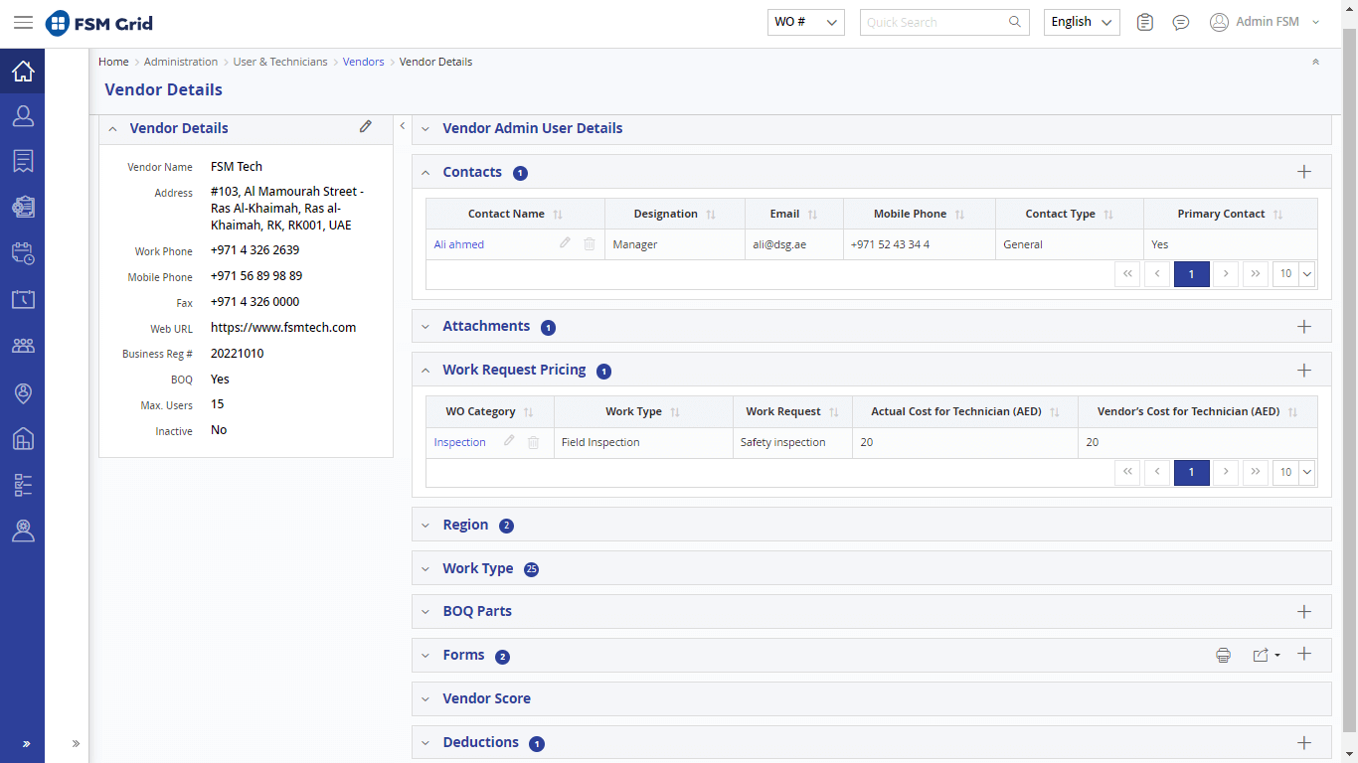Change Contacts page size dropdown
1358x763 pixels.
click(x=1294, y=274)
